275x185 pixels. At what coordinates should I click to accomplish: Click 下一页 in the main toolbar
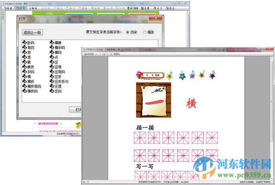pyautogui.click(x=120, y=8)
